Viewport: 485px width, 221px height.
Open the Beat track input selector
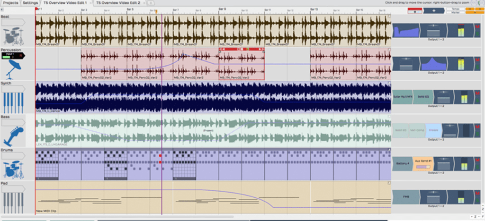pos(13,23)
